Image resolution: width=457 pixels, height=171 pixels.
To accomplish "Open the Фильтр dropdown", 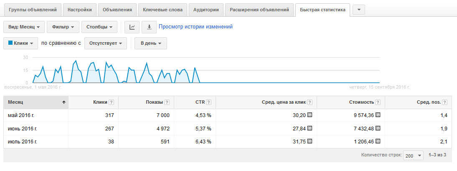I will 63,27.
